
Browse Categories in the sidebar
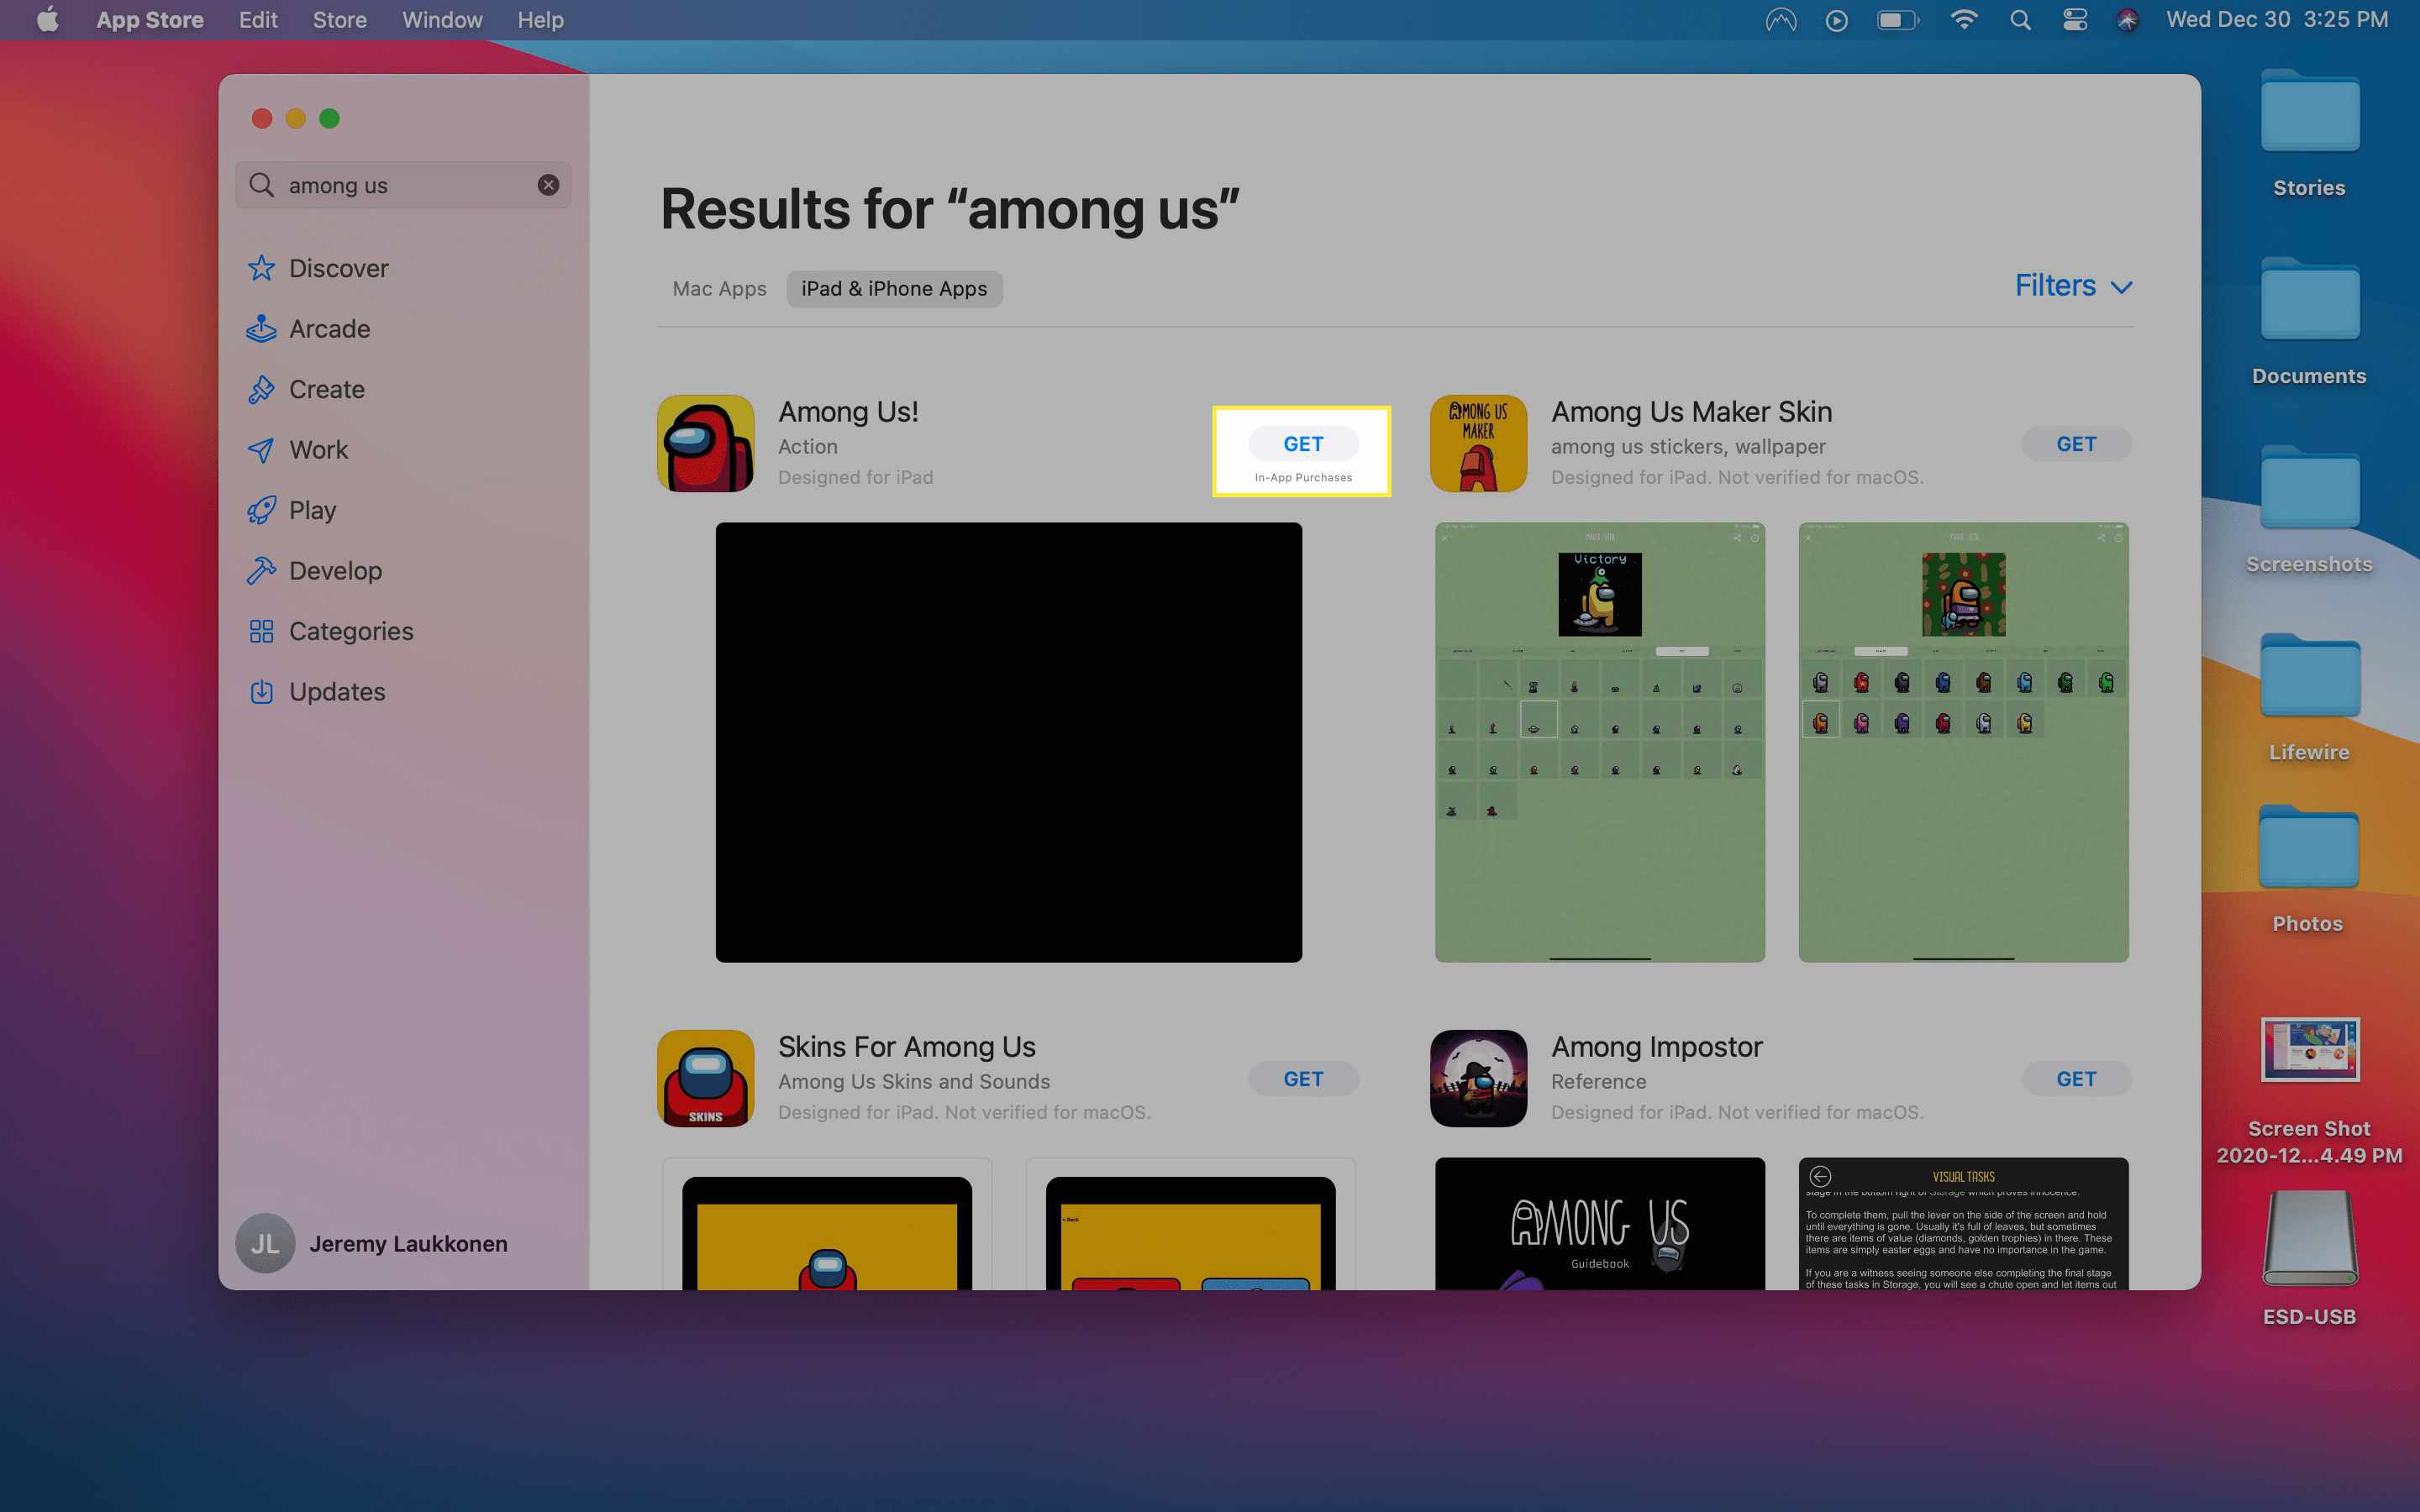click(330, 631)
